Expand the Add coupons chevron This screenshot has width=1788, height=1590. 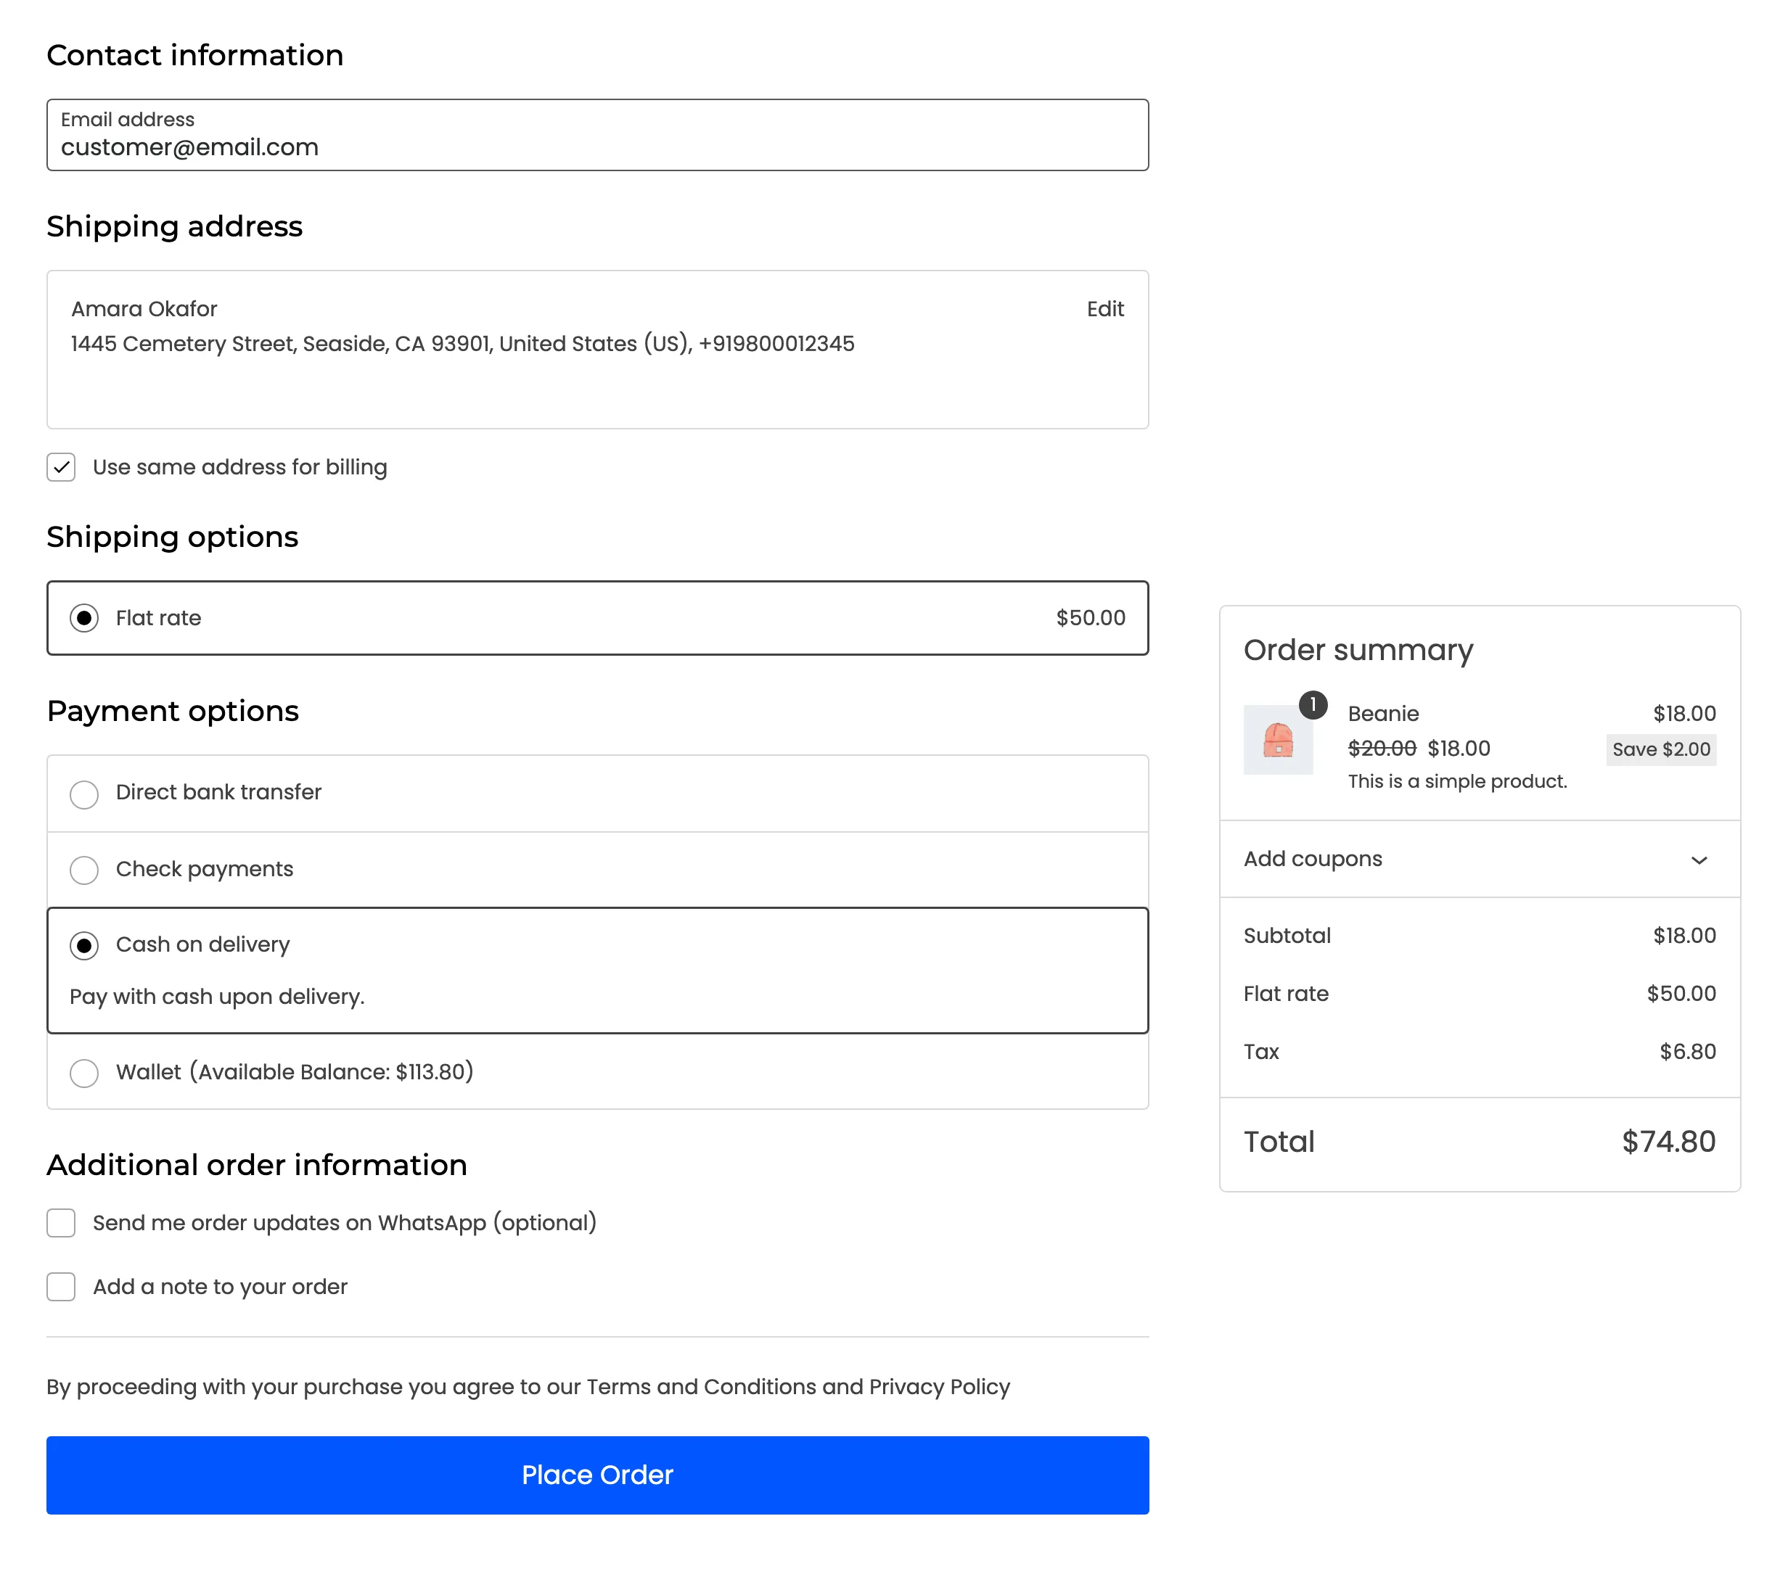pos(1699,860)
